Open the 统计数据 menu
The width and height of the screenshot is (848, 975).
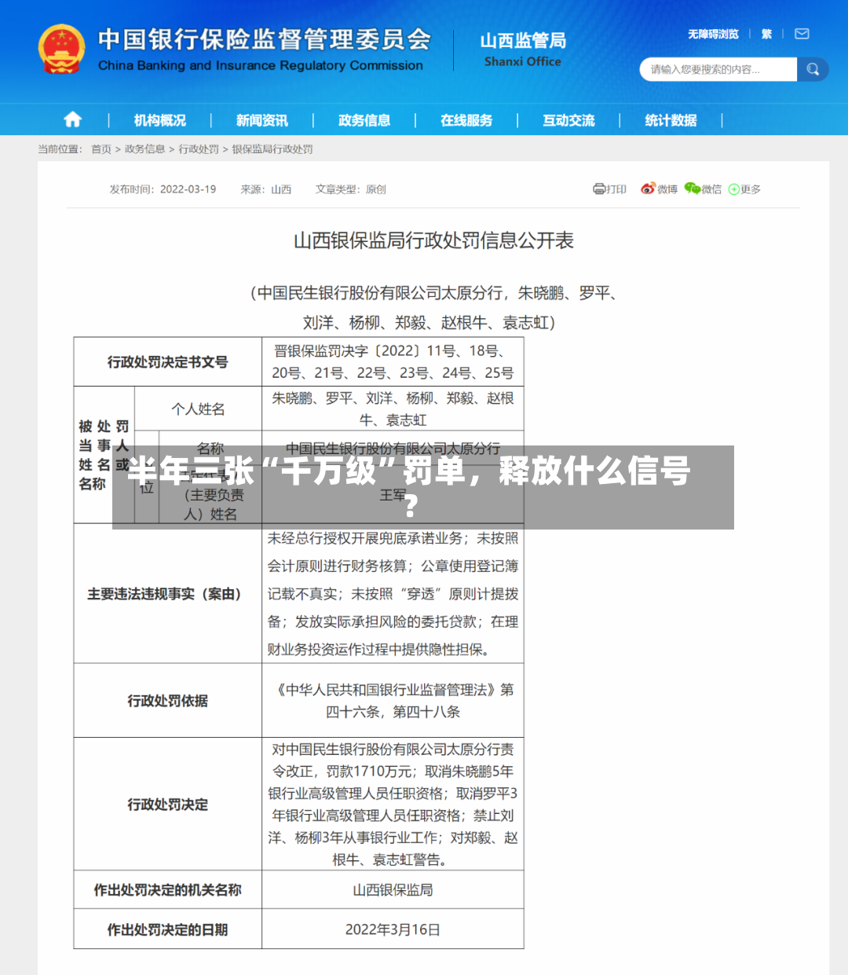point(671,120)
